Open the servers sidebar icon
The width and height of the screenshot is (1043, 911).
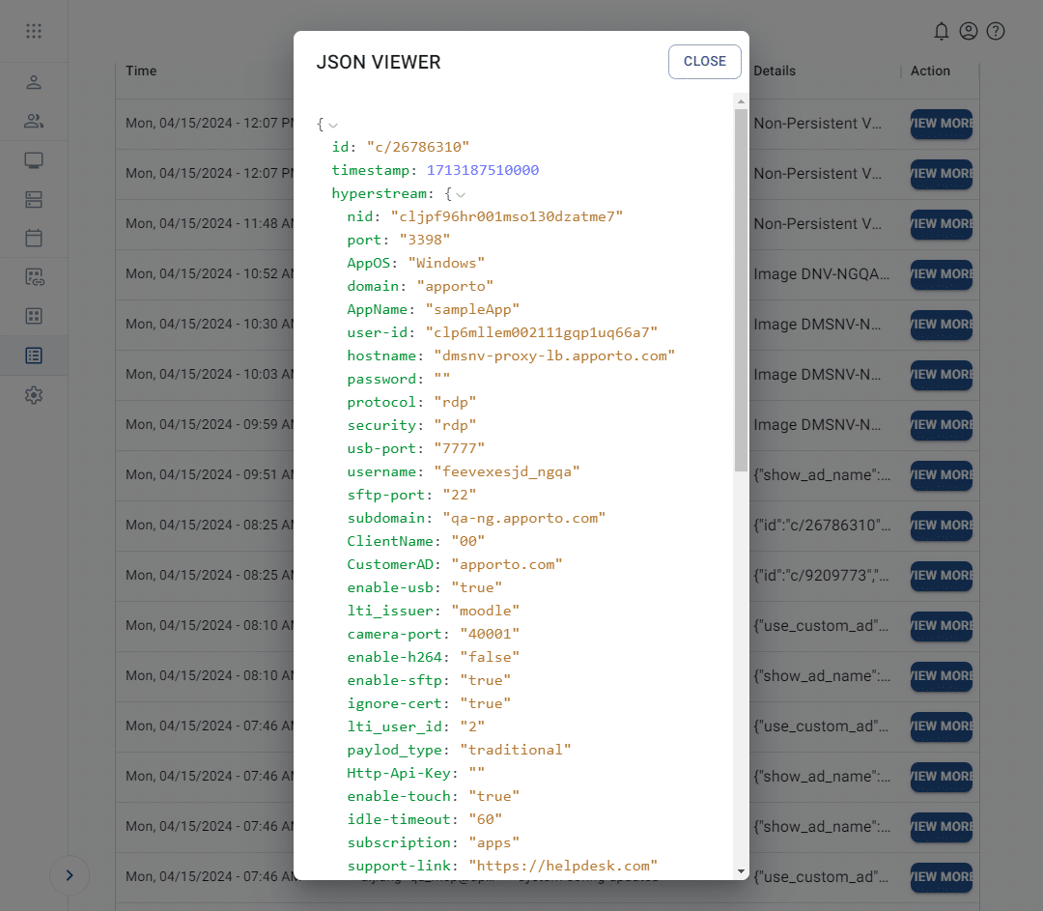coord(34,199)
